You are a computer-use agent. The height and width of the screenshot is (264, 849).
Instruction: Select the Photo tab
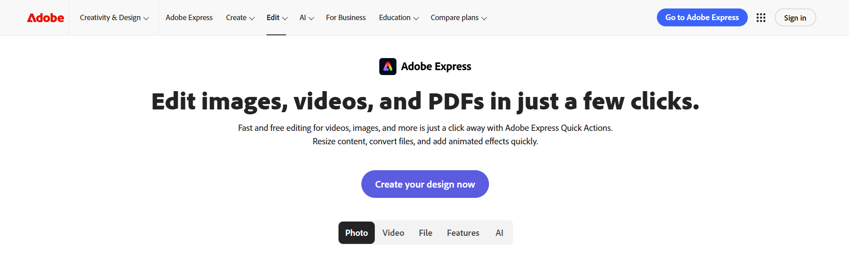356,233
